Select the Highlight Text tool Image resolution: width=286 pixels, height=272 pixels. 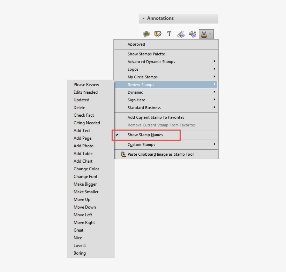pos(158,34)
